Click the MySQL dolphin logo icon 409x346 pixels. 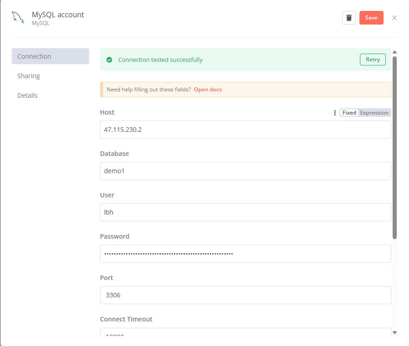click(18, 18)
